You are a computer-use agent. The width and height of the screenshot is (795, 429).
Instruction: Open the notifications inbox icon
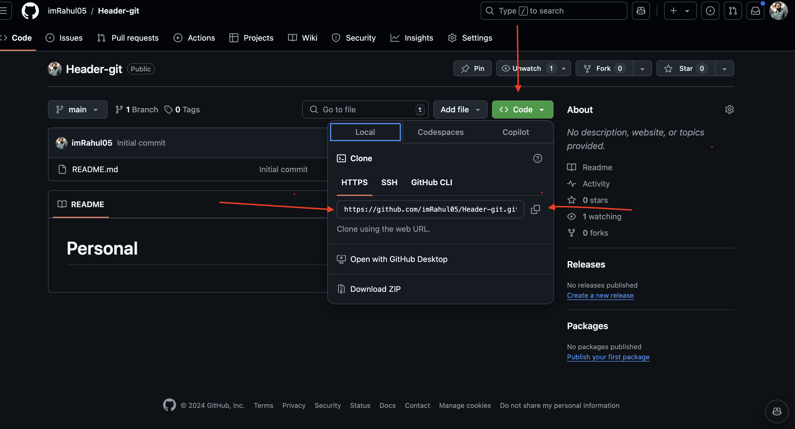[x=755, y=11]
